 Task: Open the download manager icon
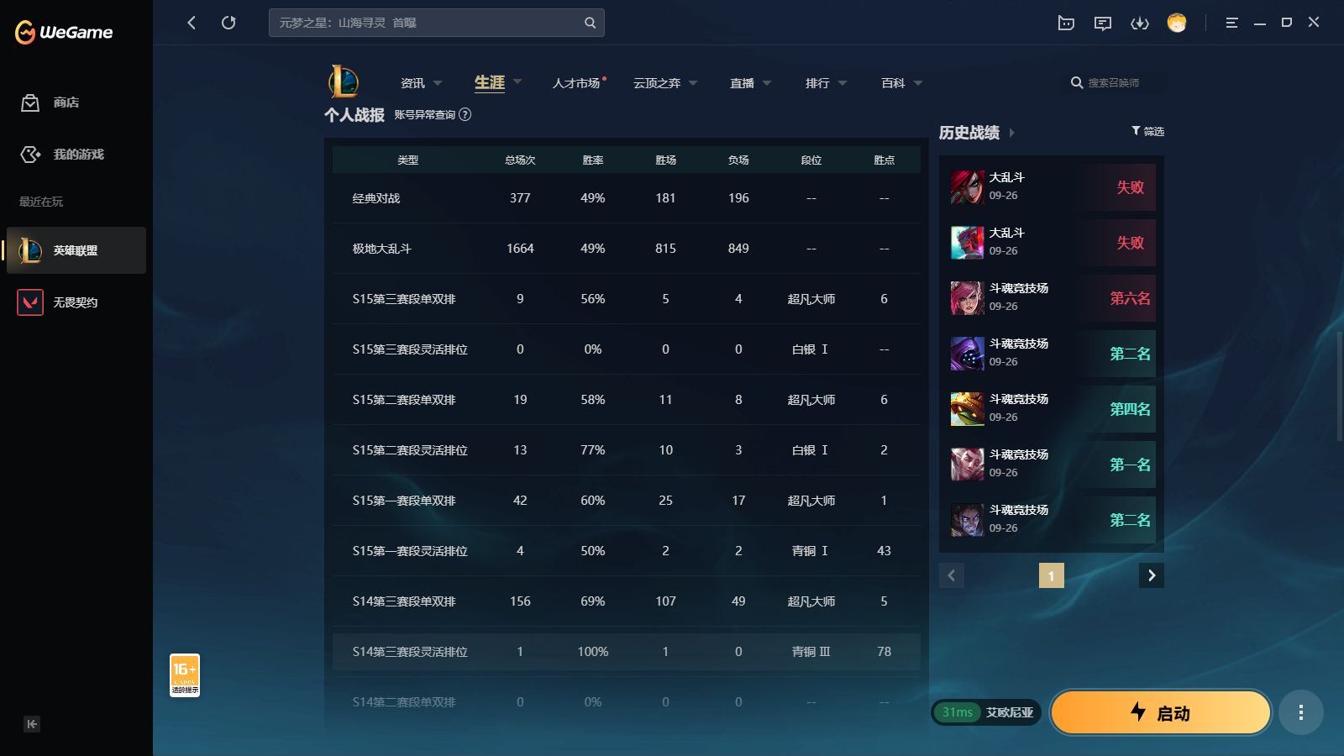click(1139, 24)
